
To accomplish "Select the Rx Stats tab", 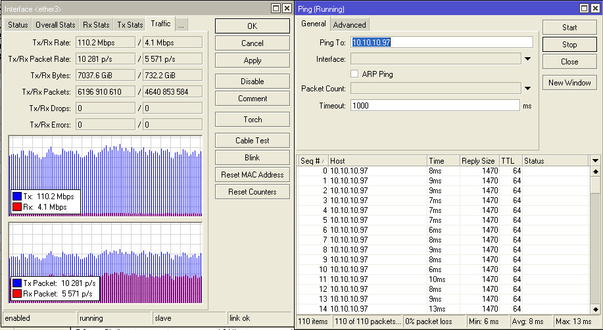I will pos(96,25).
